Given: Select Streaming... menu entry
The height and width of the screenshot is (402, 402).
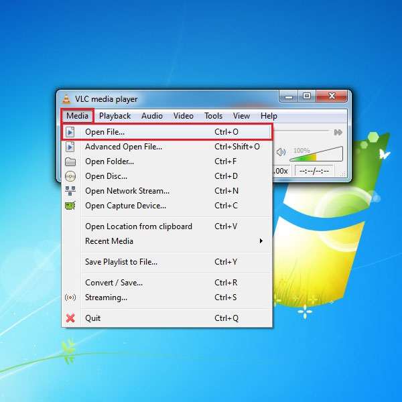Looking at the screenshot, I should coord(167,297).
